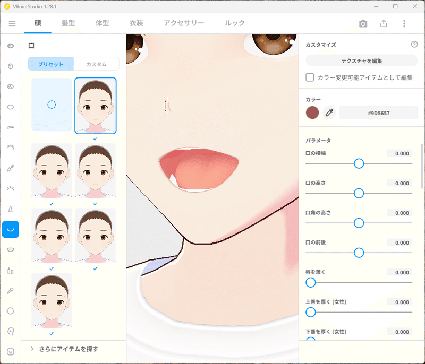Select second-row right mouth preset thumbnail
425x364 pixels.
point(96,170)
